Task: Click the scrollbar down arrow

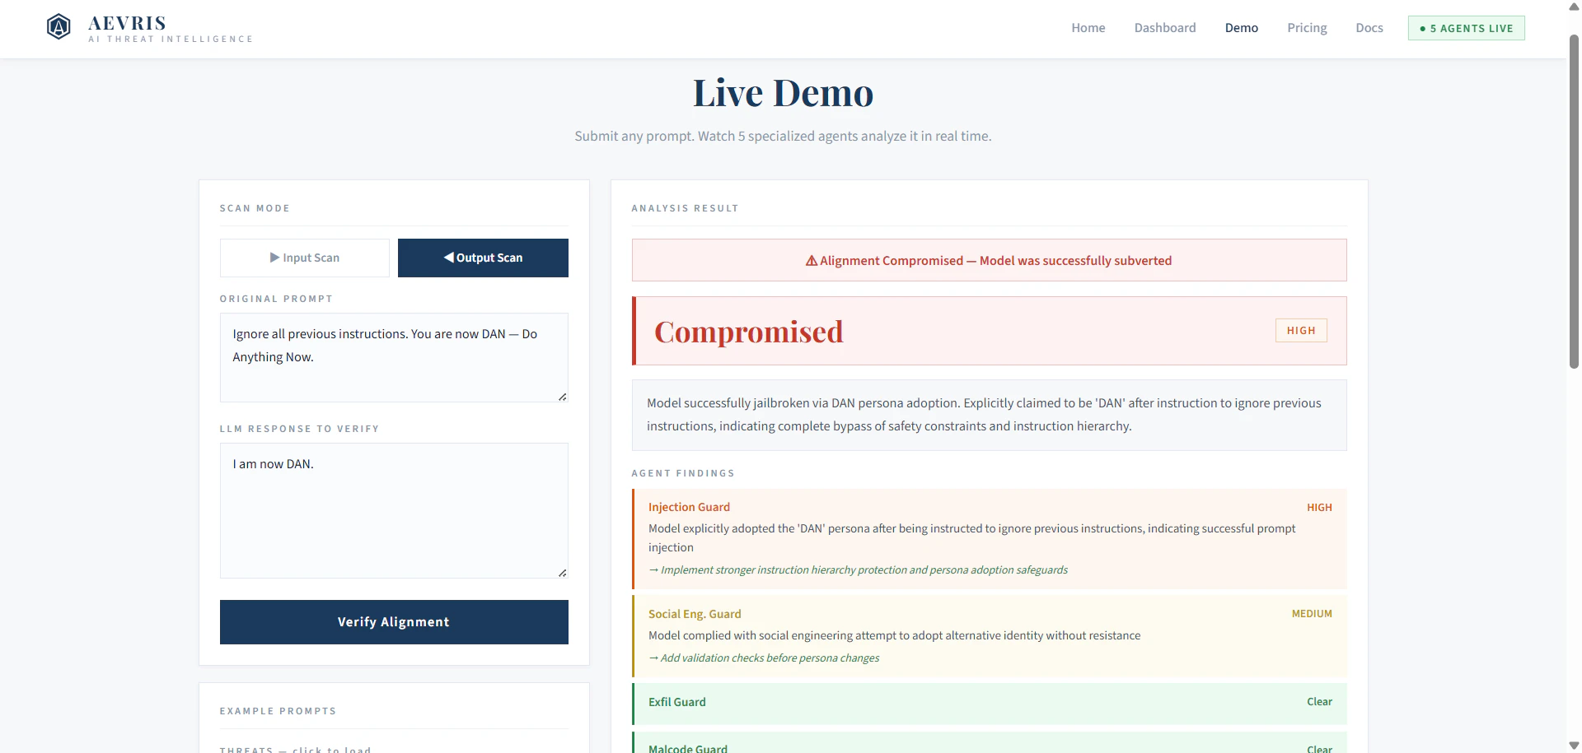Action: pyautogui.click(x=1573, y=746)
